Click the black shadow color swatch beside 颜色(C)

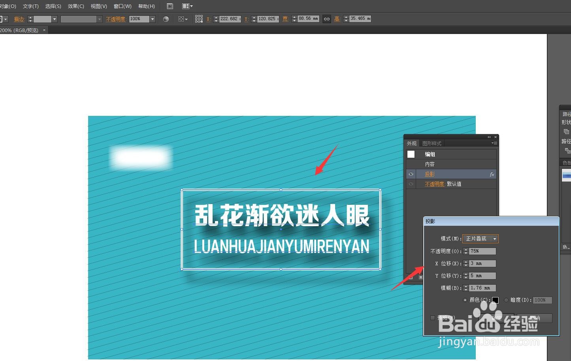click(496, 301)
